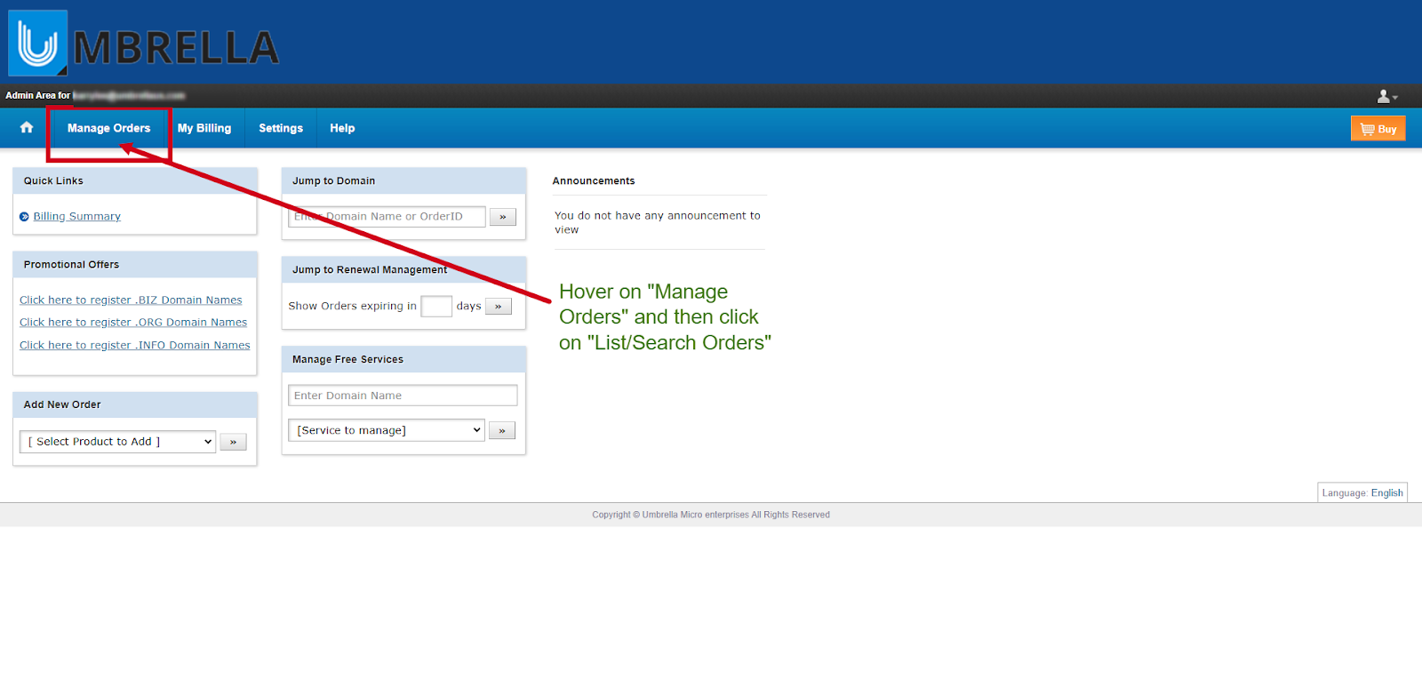Open the Help menu
1422x680 pixels.
click(x=342, y=128)
